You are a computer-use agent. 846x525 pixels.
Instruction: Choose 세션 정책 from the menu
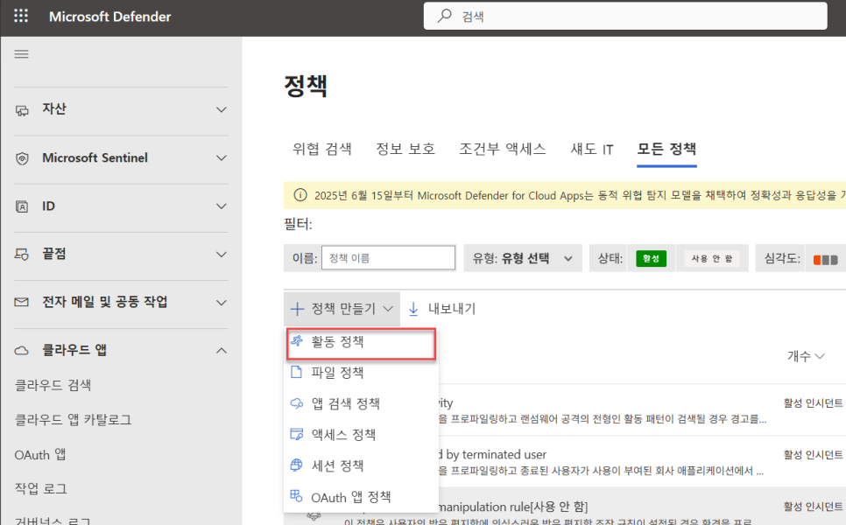tap(361, 465)
